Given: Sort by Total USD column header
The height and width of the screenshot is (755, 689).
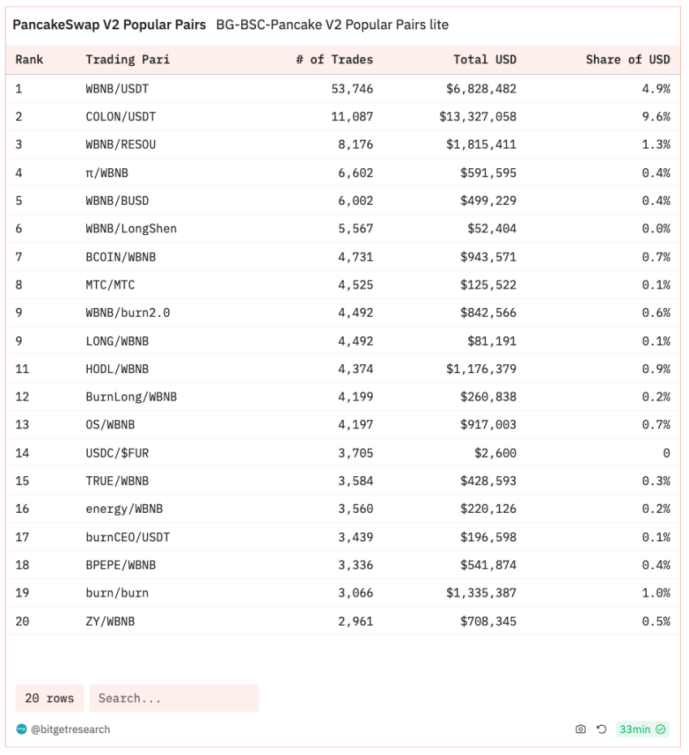Looking at the screenshot, I should pyautogui.click(x=485, y=59).
